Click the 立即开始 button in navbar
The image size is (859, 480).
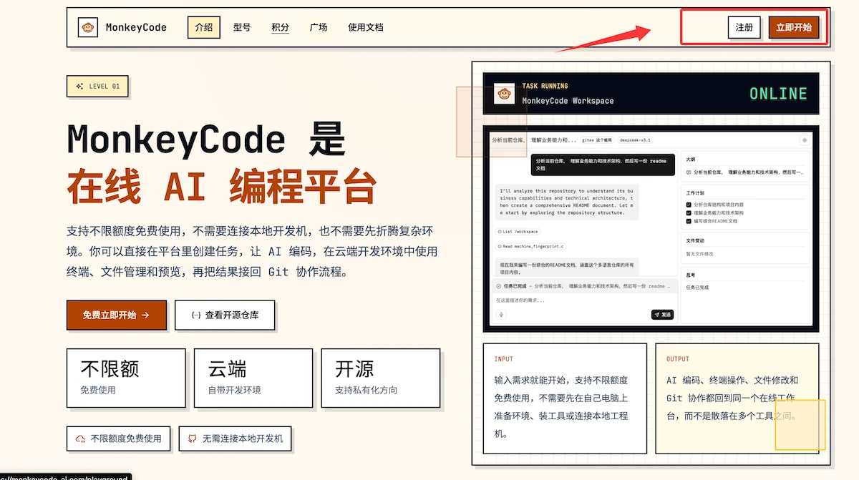tap(794, 27)
